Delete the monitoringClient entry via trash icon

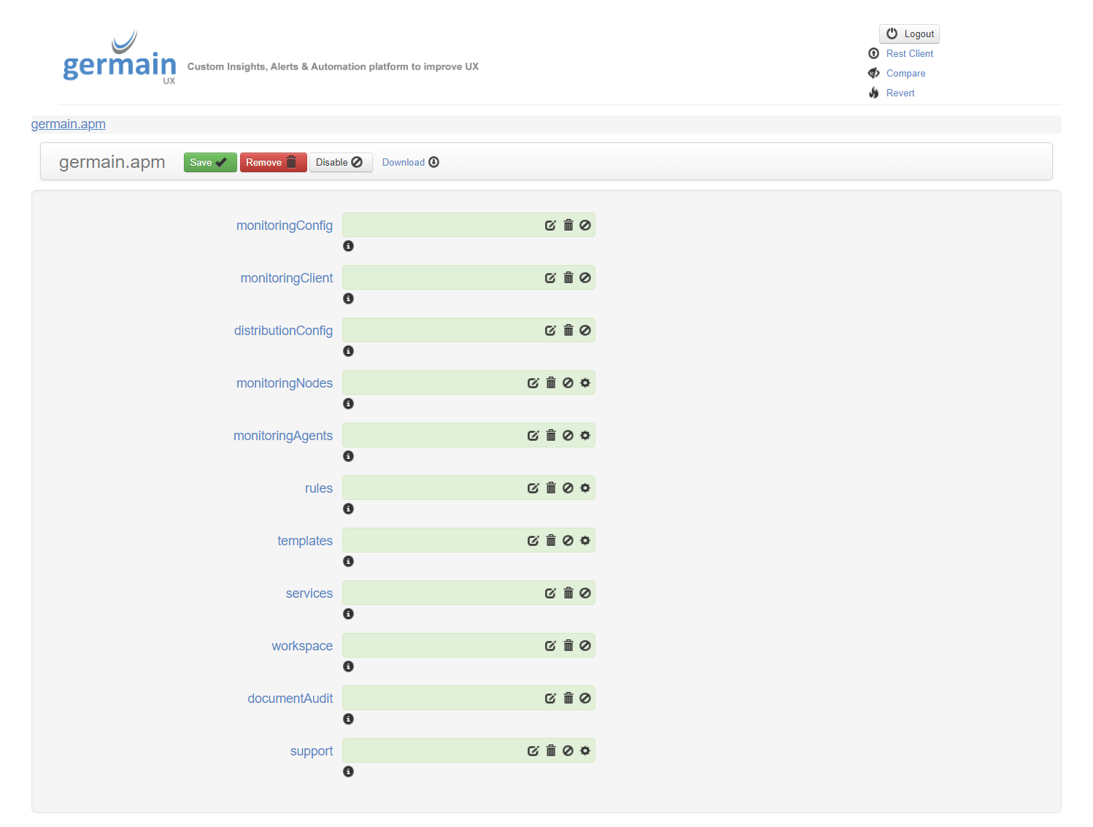coord(568,278)
